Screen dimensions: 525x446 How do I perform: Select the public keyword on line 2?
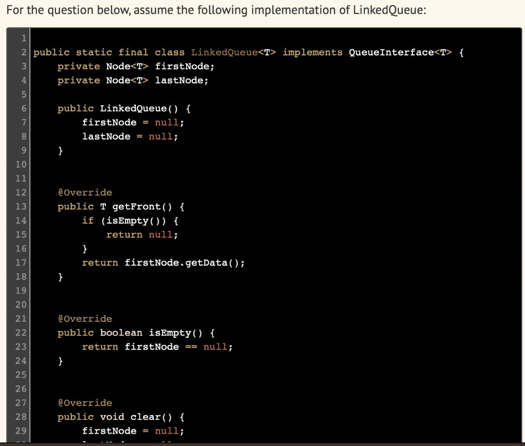pyautogui.click(x=50, y=52)
